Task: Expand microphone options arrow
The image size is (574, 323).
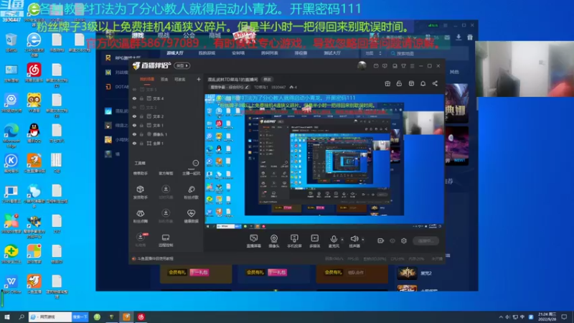Action: pos(342,240)
